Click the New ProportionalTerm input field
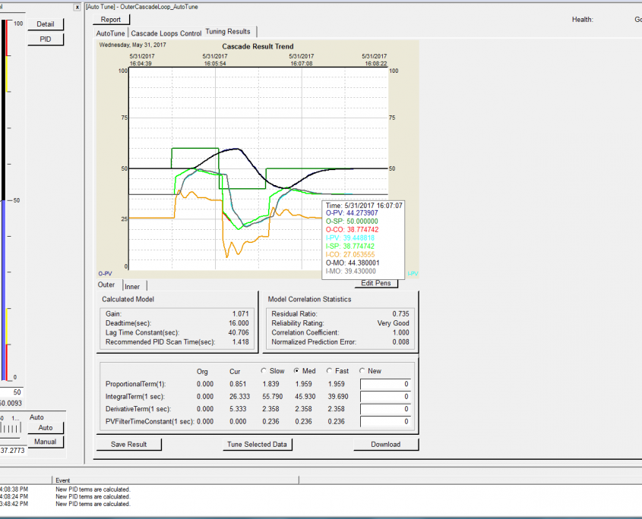Screen dimensions: 642x519 click(386, 384)
